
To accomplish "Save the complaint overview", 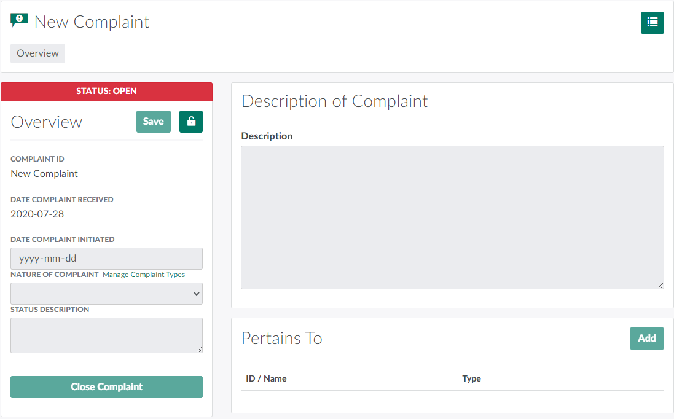I will (x=153, y=122).
